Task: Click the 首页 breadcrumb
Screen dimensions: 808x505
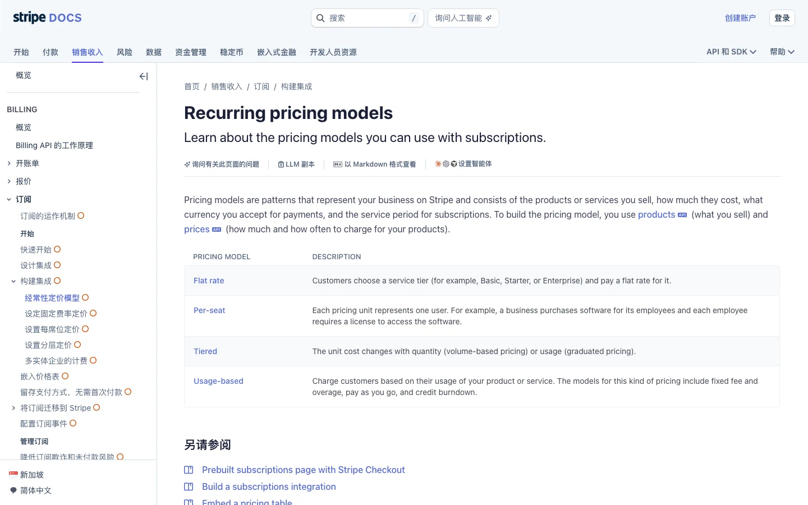Action: pos(192,86)
